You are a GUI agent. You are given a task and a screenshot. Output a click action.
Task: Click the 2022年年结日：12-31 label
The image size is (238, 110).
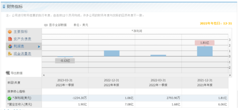click(x=216, y=24)
